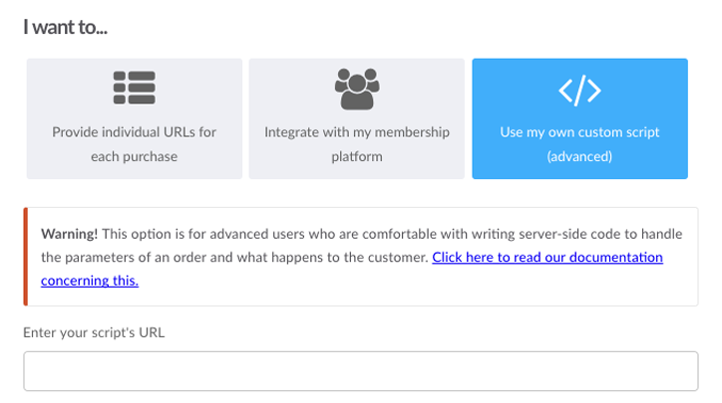Click the 'platform' text in membership card
Screen dimensions: 722x403
[357, 156]
